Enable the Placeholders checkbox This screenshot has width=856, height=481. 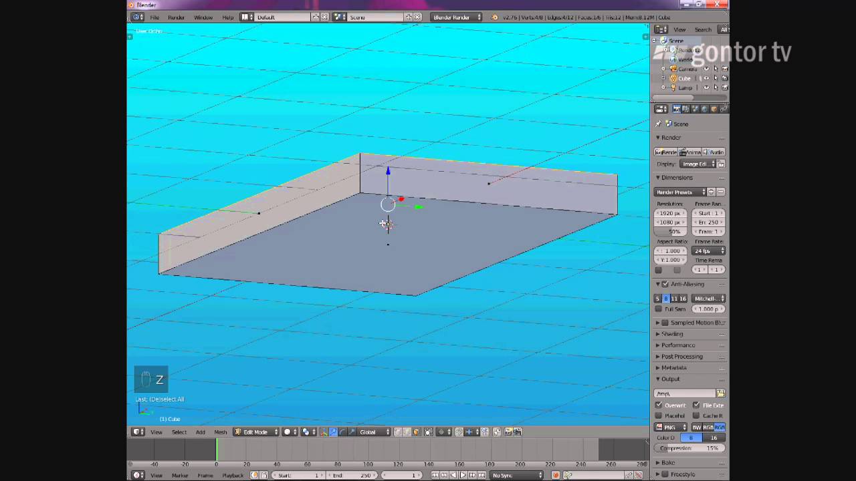659,416
